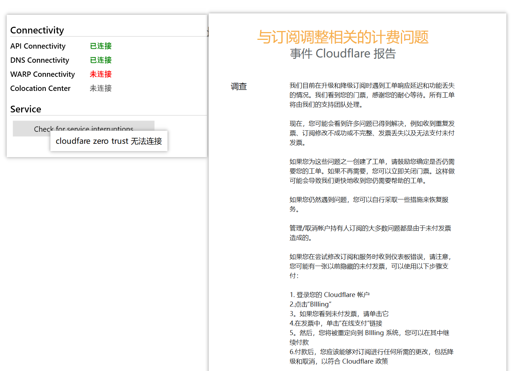Click the paragraph starting 管理/取消帐户持有人

click(370, 233)
